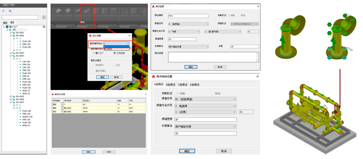Click 焊缝宽度 field in 焊点转换设置
Image resolution: width=363 pixels, height=159 pixels.
[x=205, y=120]
